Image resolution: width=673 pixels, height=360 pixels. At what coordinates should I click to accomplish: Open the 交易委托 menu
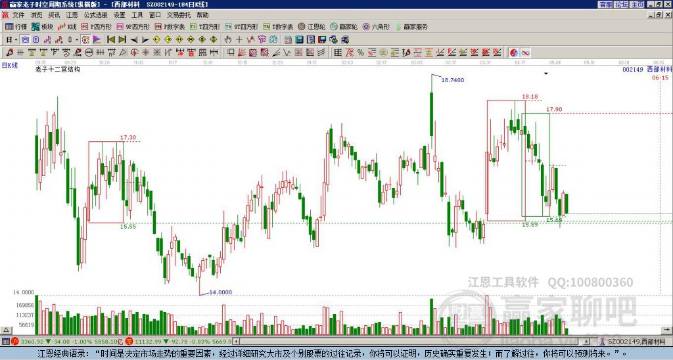point(179,15)
